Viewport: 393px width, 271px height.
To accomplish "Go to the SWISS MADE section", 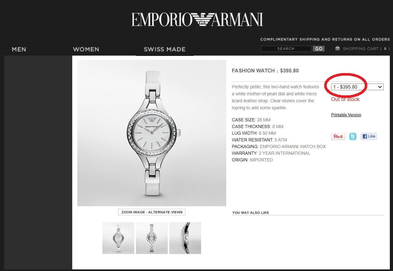I will click(x=165, y=49).
